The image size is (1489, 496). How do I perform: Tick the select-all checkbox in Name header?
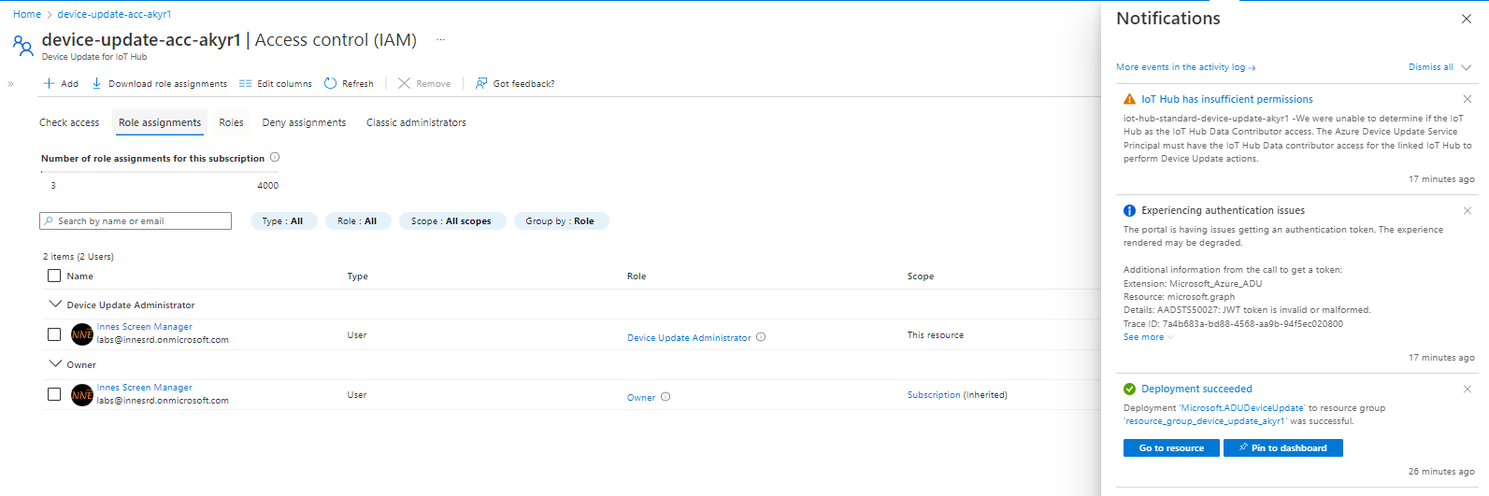pos(54,276)
